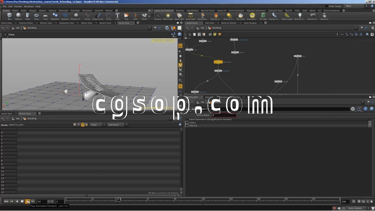Viewport: 375px width, 211px height.
Task: Add a Null from the shelf
Action: 135,16
